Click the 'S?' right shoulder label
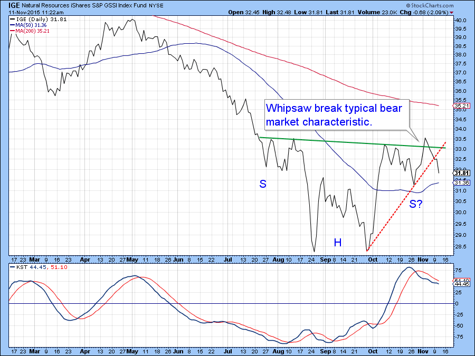The height and width of the screenshot is (356, 475). point(416,204)
